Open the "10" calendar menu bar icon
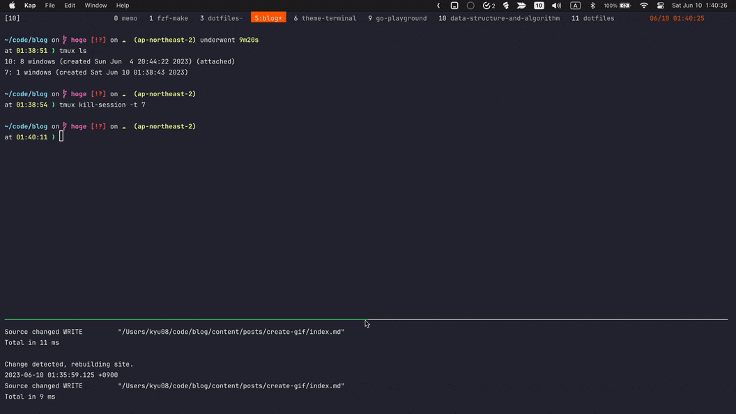Viewport: 736px width, 414px height. [x=539, y=5]
